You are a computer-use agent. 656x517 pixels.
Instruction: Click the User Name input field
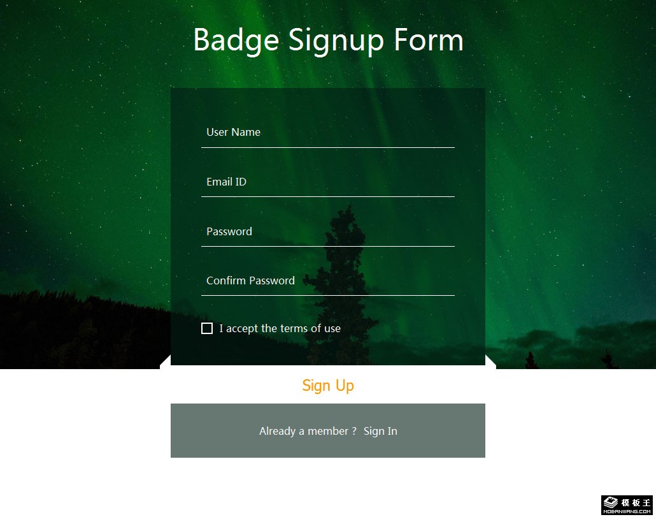(x=327, y=133)
